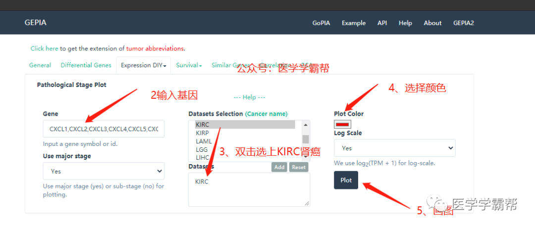Expand the Survival dropdown tab
The width and height of the screenshot is (535, 228).
click(189, 65)
